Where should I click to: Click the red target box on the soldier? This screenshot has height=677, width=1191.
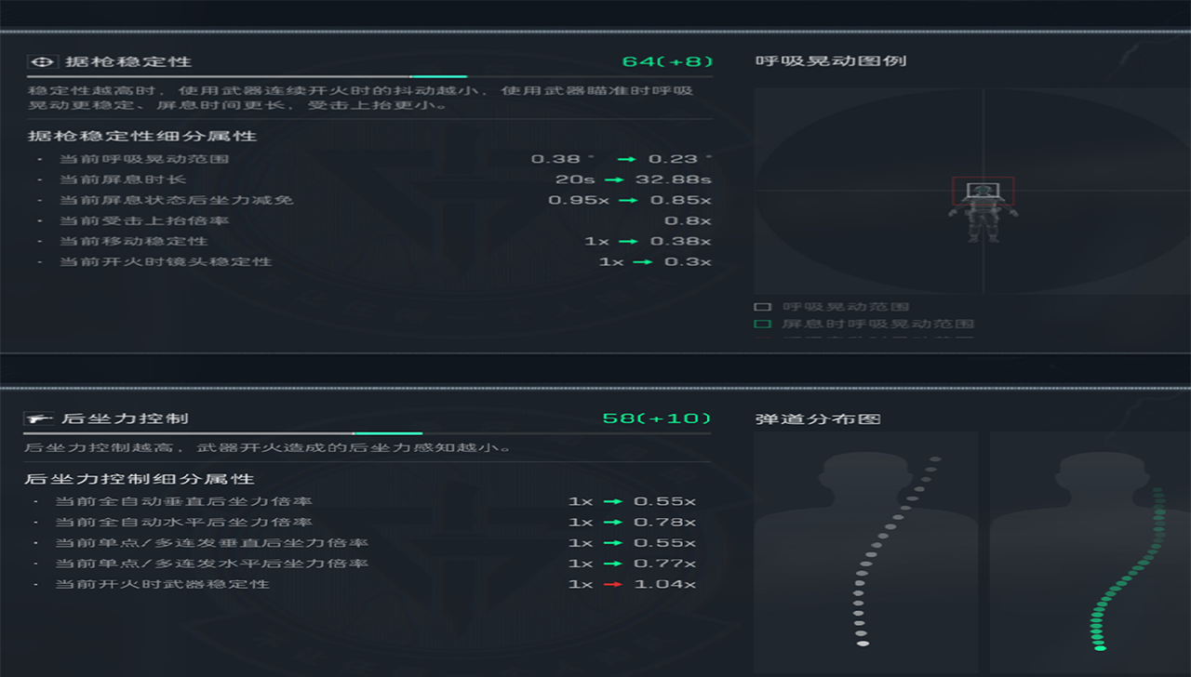pos(983,191)
